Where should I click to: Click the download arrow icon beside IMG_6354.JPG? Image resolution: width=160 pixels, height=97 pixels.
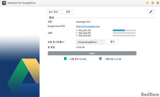click(77, 33)
